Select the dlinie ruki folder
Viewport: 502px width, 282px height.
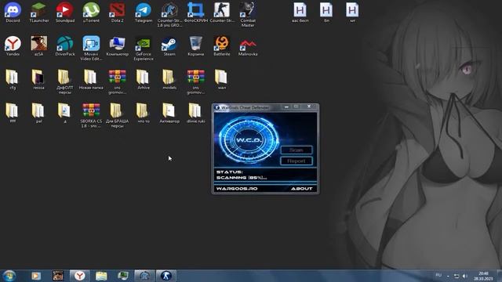(195, 114)
